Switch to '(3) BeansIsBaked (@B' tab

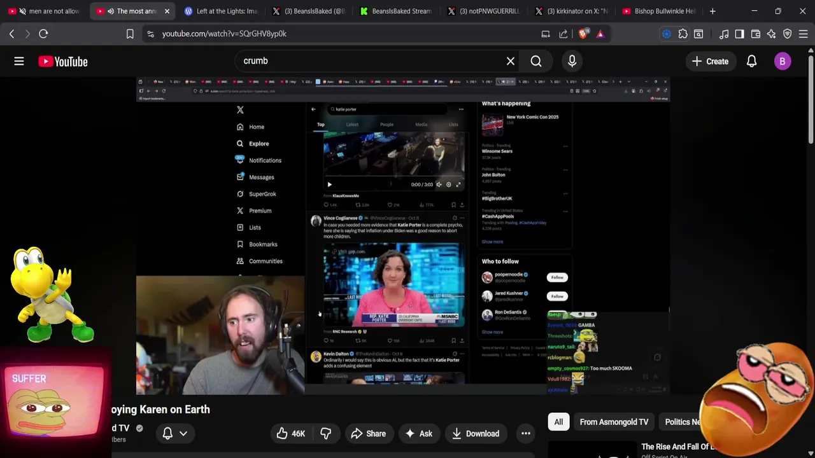[309, 11]
